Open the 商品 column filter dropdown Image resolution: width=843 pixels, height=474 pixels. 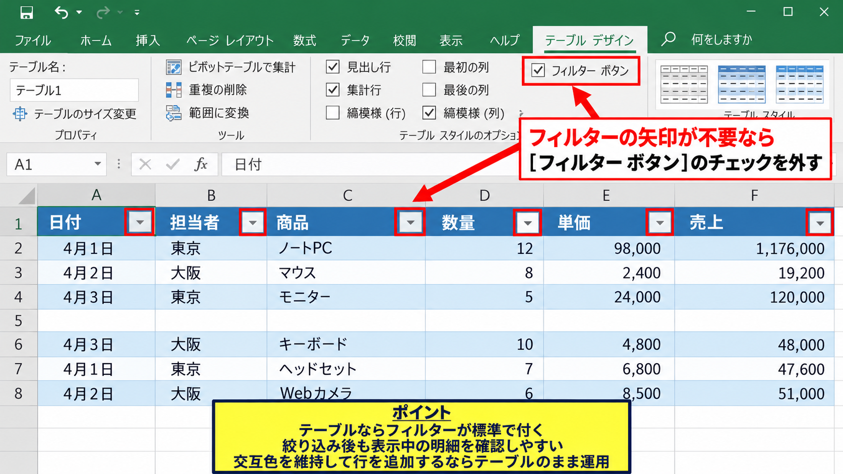coord(410,222)
